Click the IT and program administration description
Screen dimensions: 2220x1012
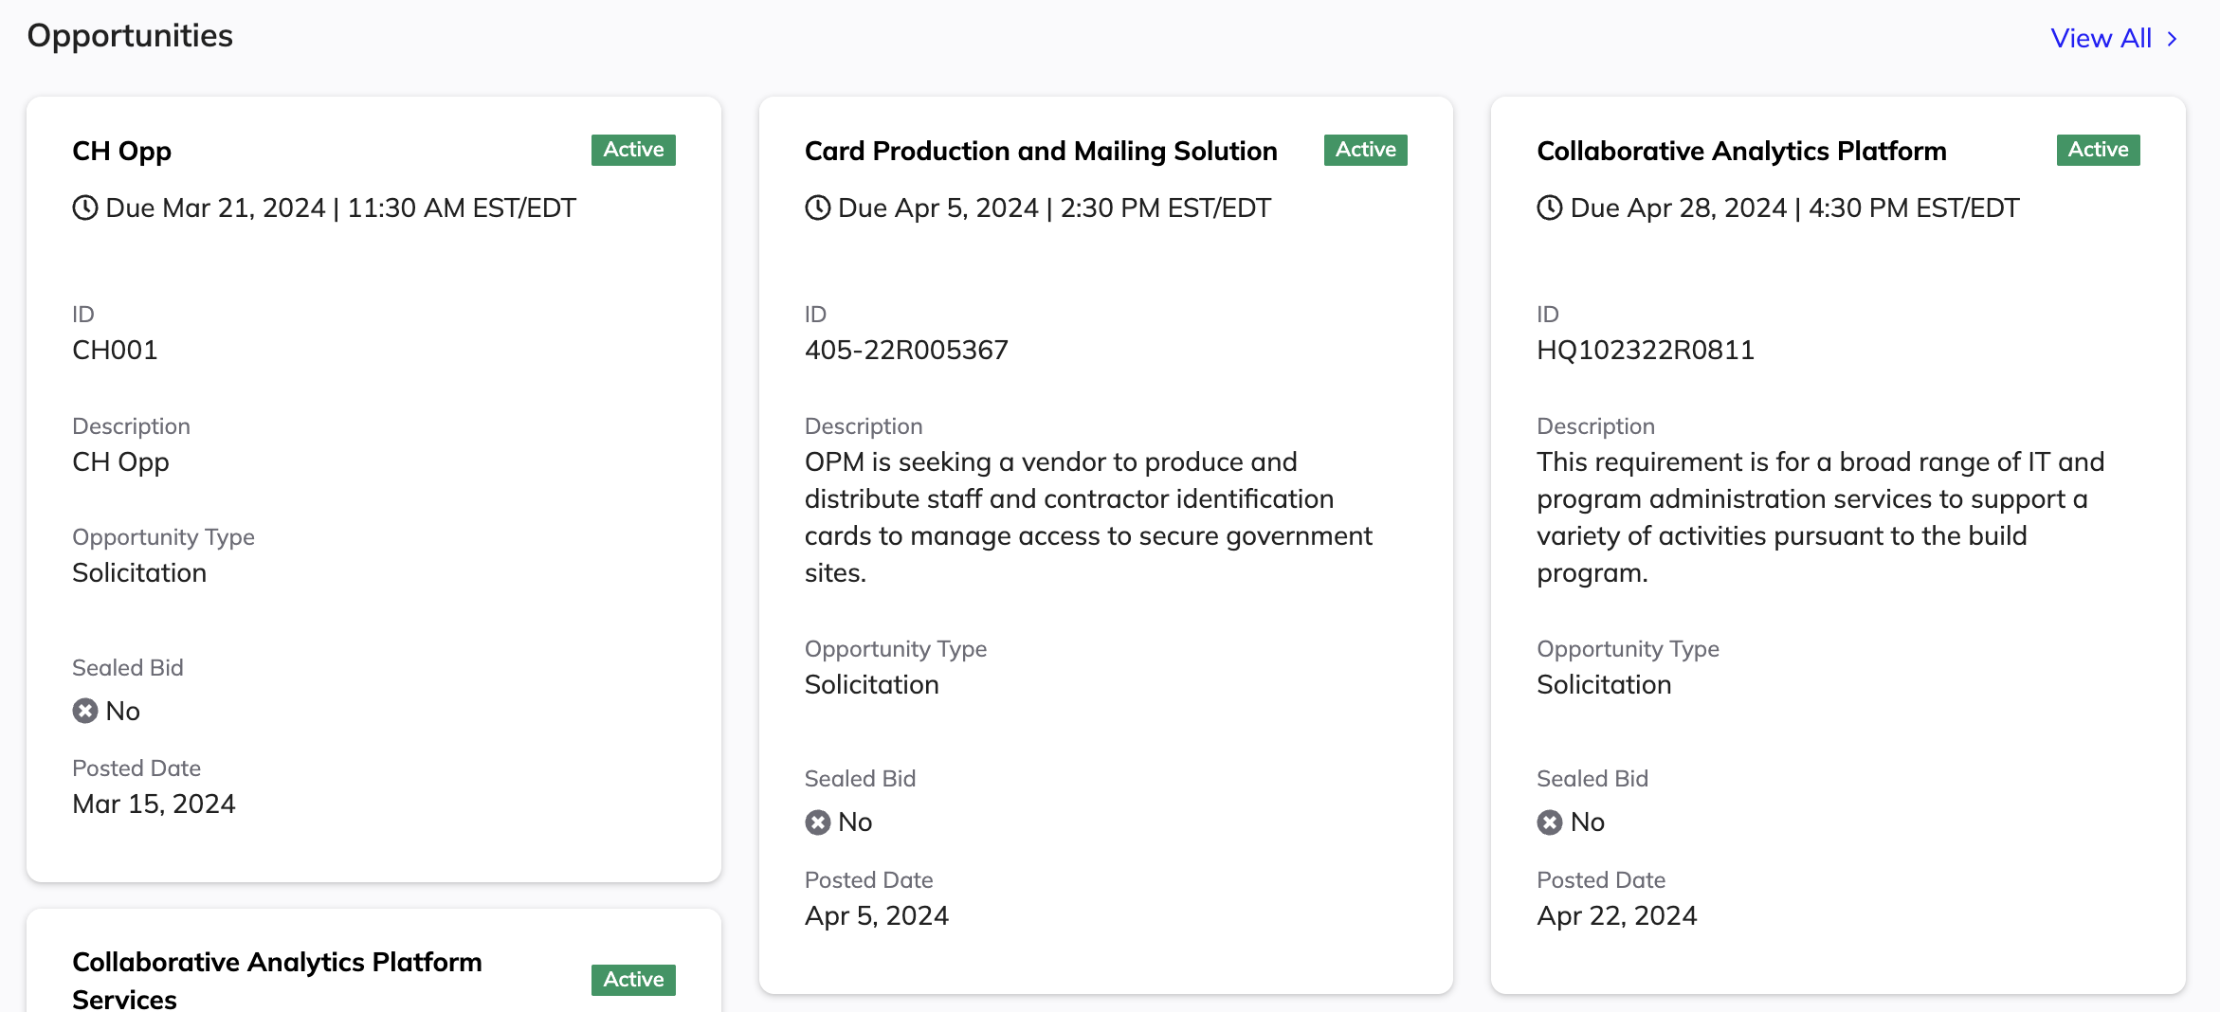coord(1820,517)
